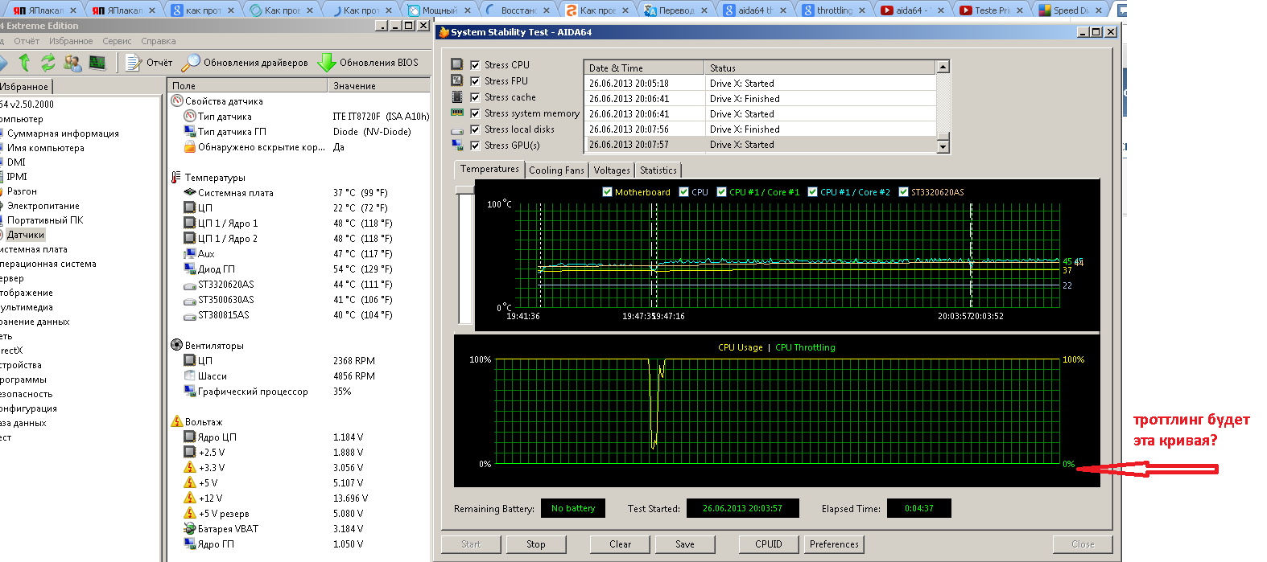Select Датчики in the left tree
Image resolution: width=1267 pixels, height=562 pixels.
tap(25, 235)
